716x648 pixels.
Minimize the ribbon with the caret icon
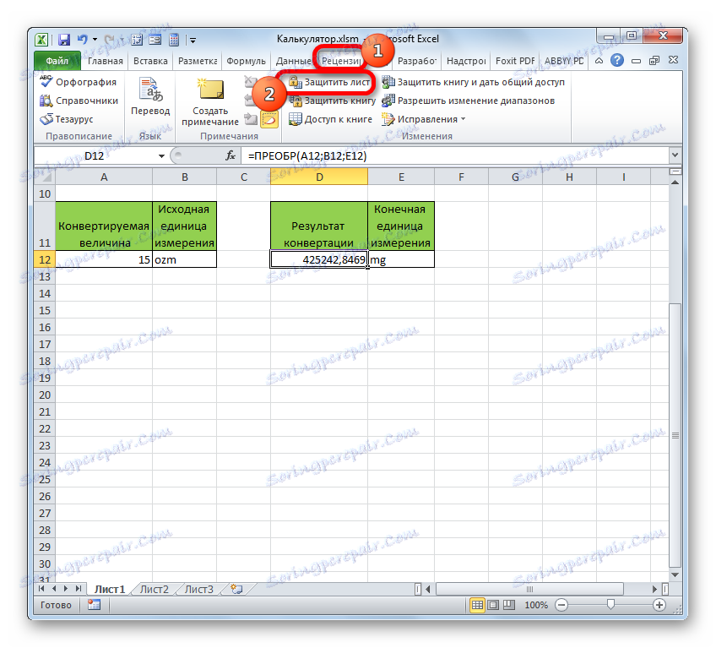click(x=599, y=60)
